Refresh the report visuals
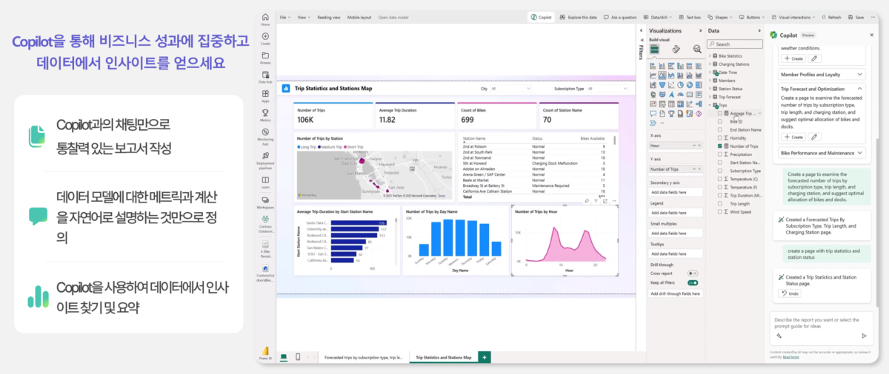Viewport: 889px width, 374px height. click(831, 16)
